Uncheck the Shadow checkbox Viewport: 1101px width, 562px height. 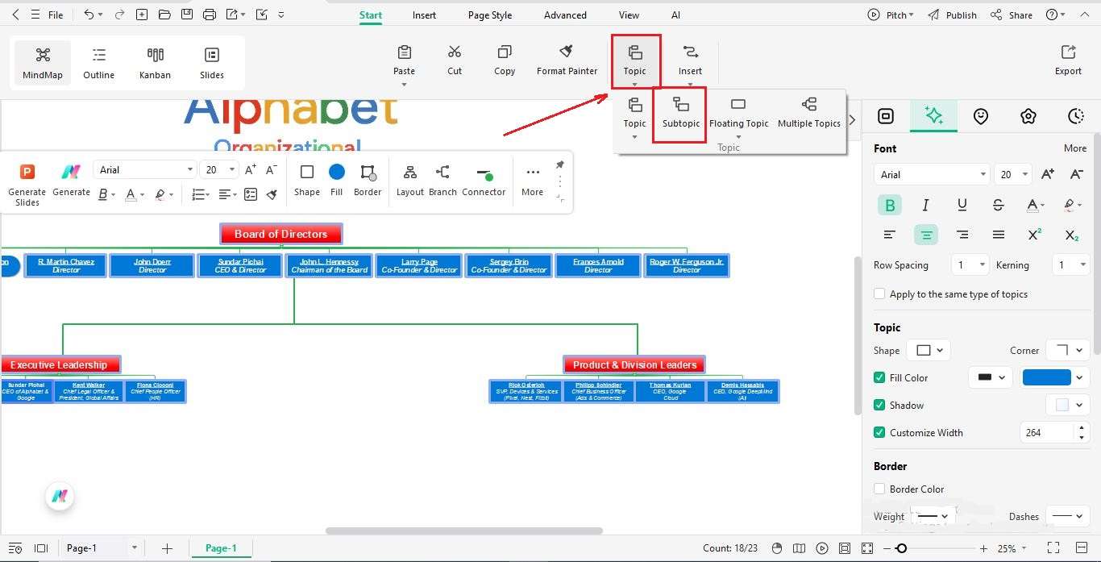879,405
